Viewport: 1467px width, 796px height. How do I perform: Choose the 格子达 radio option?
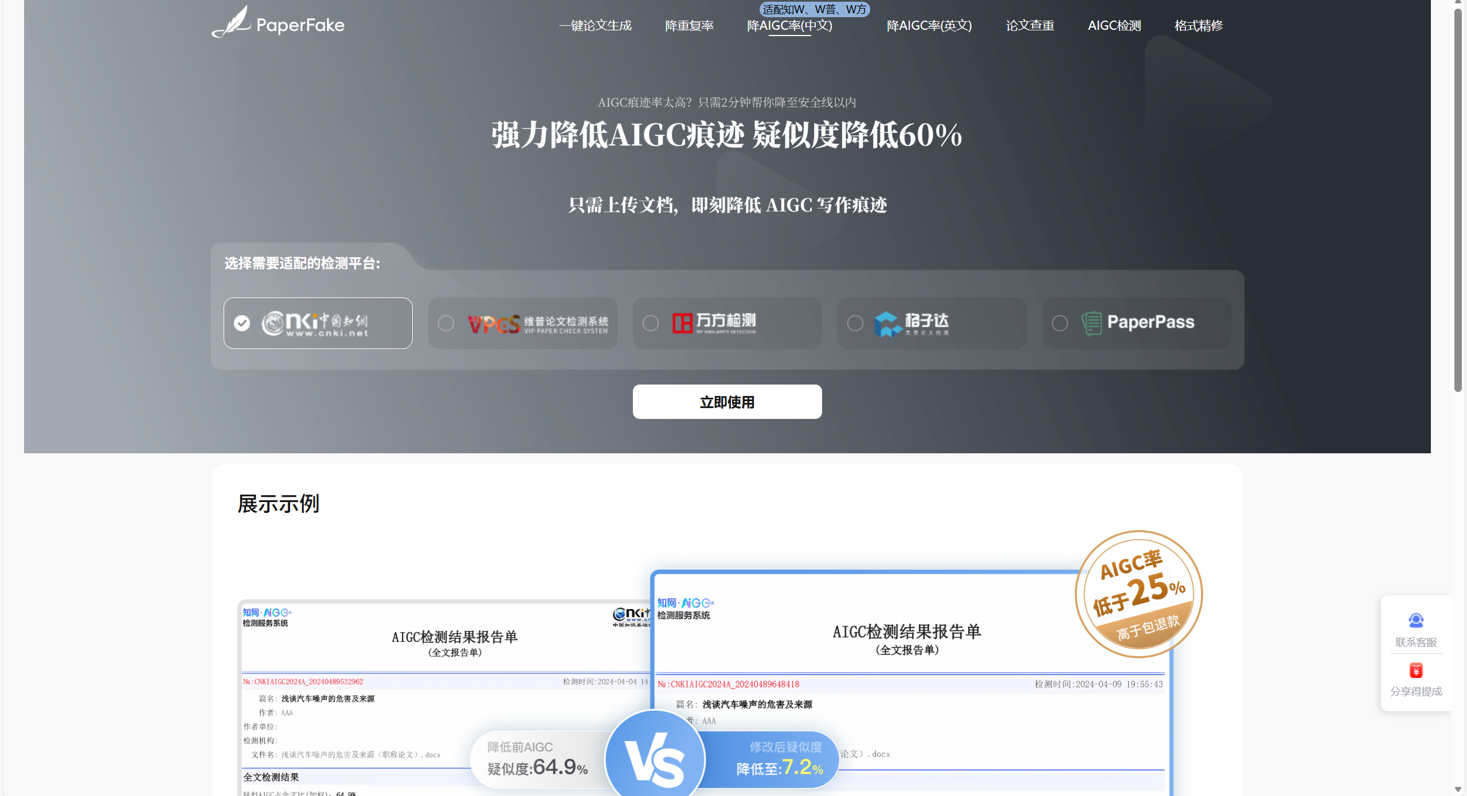click(x=855, y=323)
